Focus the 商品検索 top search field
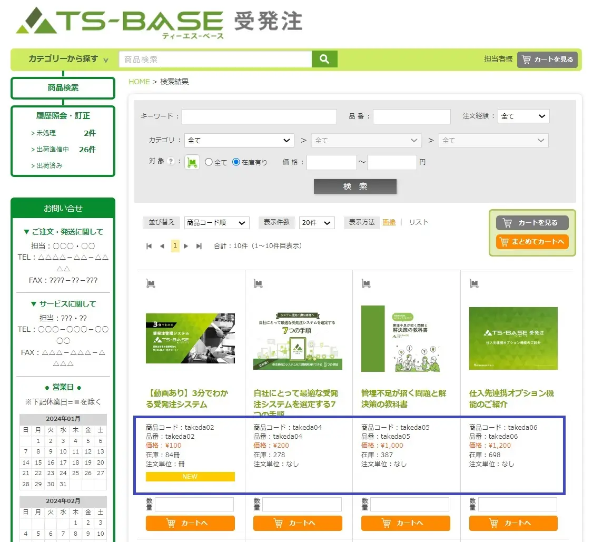Screen dimensions: 593x542 [215, 60]
